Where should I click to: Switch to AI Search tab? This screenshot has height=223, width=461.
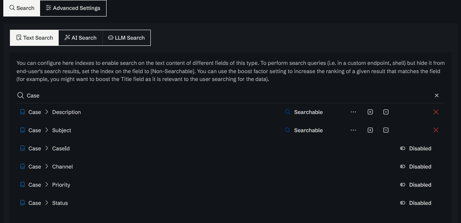[80, 38]
